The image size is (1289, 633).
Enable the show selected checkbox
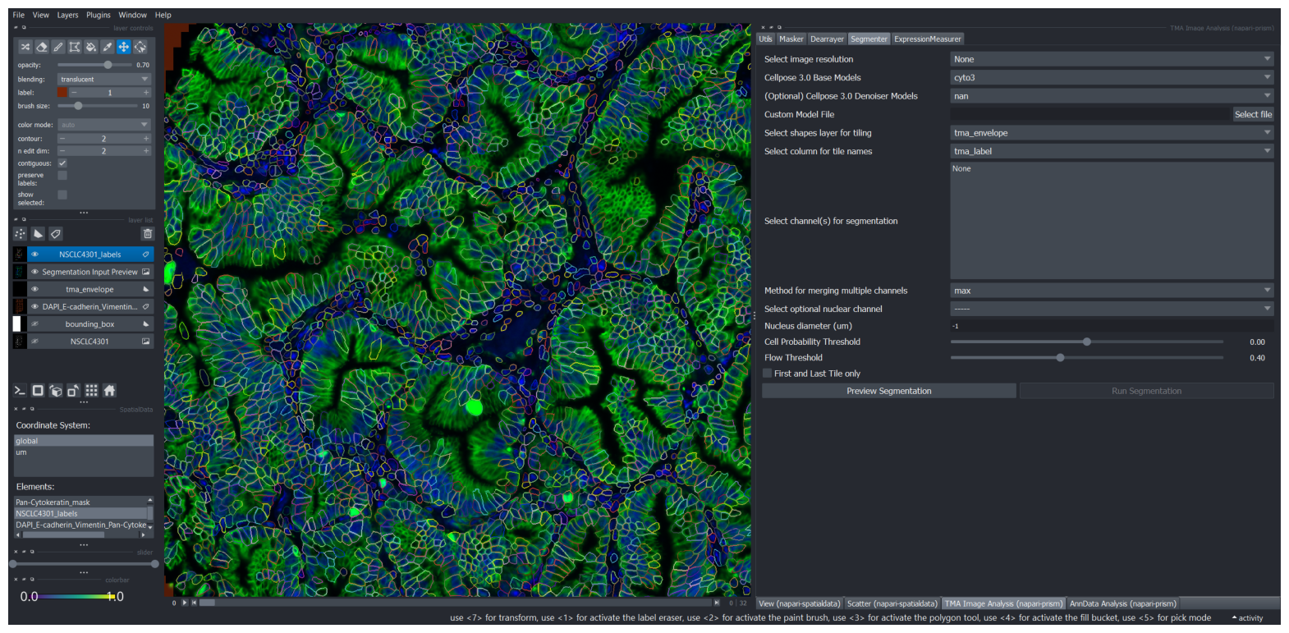pyautogui.click(x=62, y=195)
